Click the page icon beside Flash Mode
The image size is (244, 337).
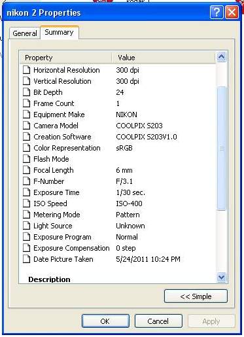[x=27, y=159]
